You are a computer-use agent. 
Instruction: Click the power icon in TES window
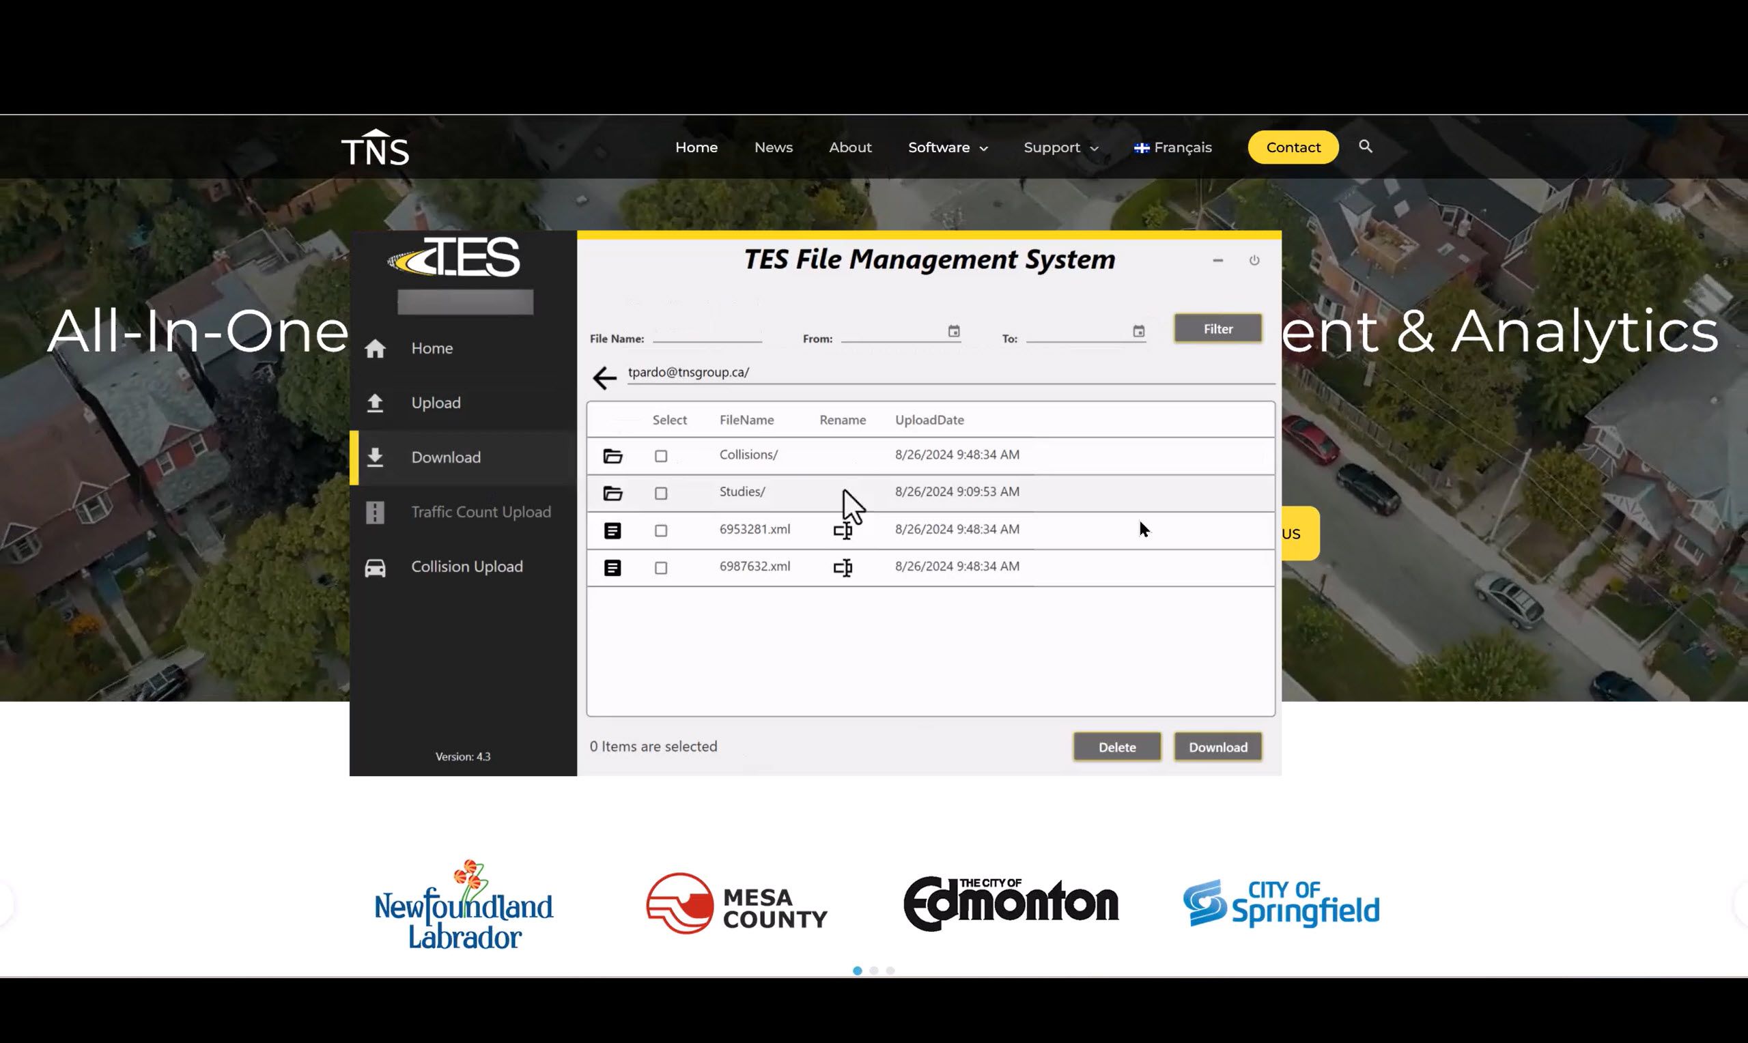tap(1254, 261)
